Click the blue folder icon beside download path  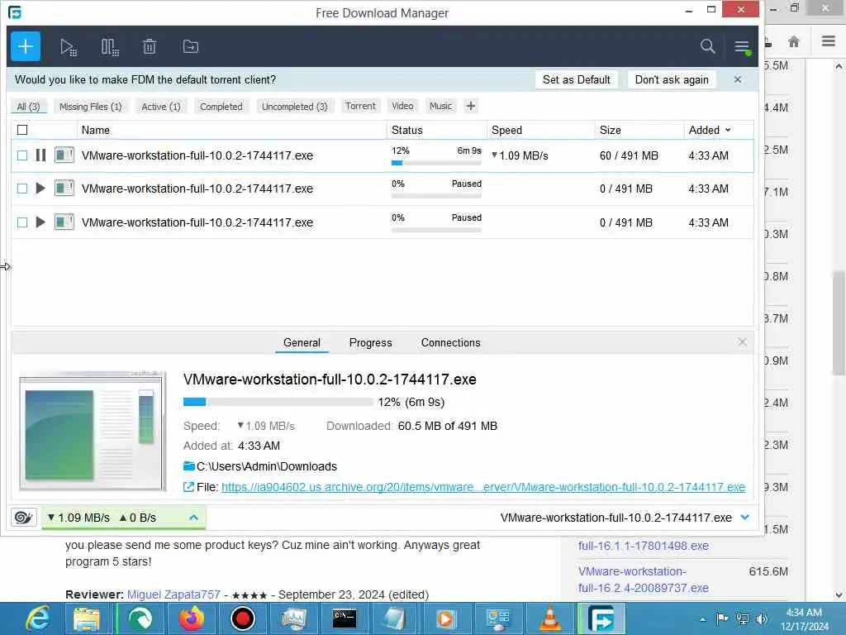(189, 466)
